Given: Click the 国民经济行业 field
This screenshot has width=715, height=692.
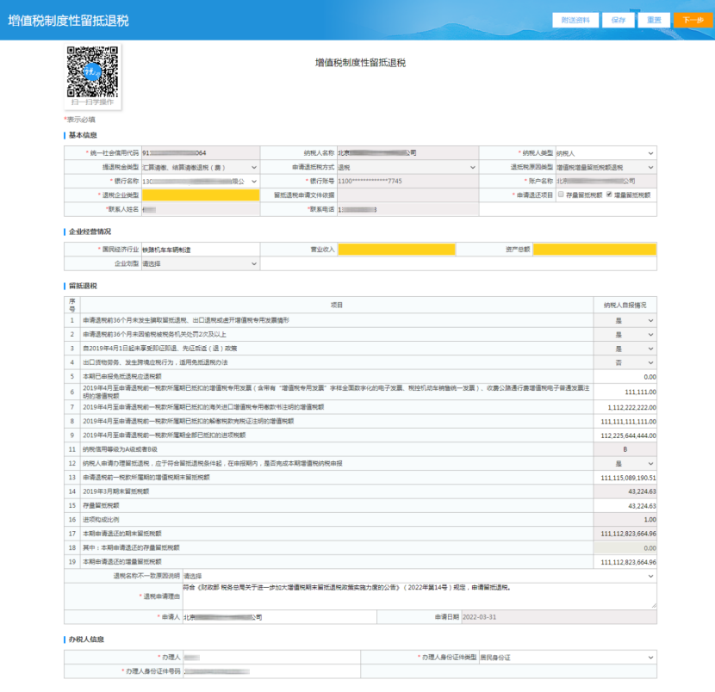Looking at the screenshot, I should pyautogui.click(x=201, y=250).
